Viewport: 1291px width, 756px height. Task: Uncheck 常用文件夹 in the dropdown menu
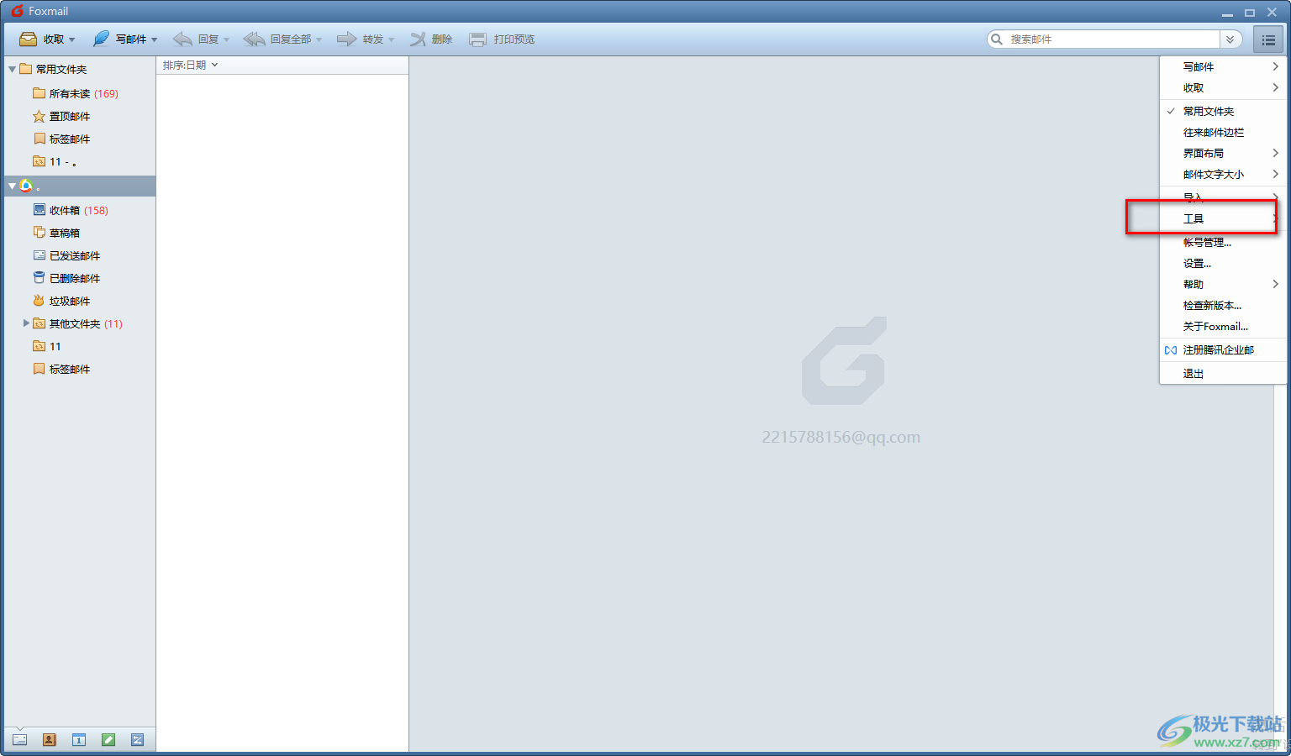pyautogui.click(x=1223, y=111)
